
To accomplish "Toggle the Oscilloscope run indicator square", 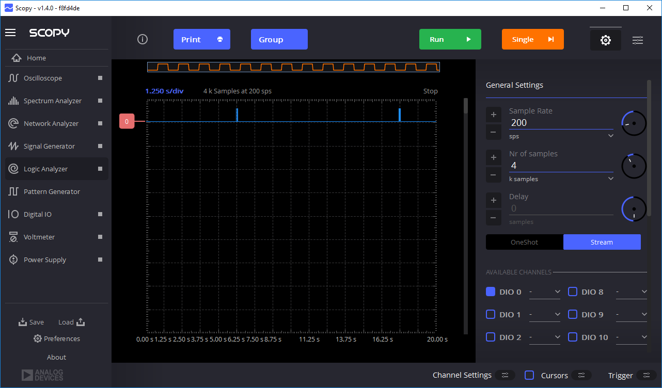I will coord(100,78).
